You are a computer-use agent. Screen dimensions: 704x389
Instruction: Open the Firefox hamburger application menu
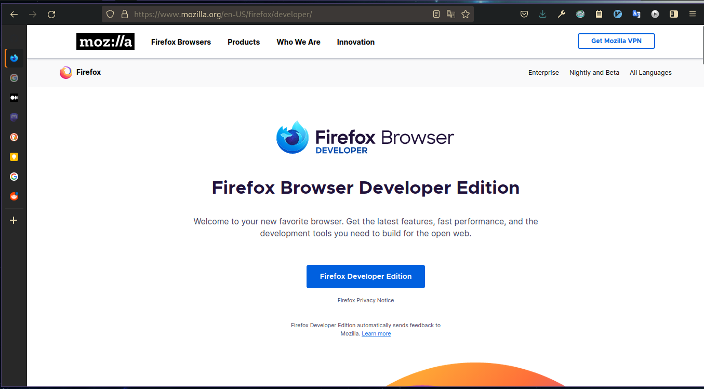coord(693,15)
